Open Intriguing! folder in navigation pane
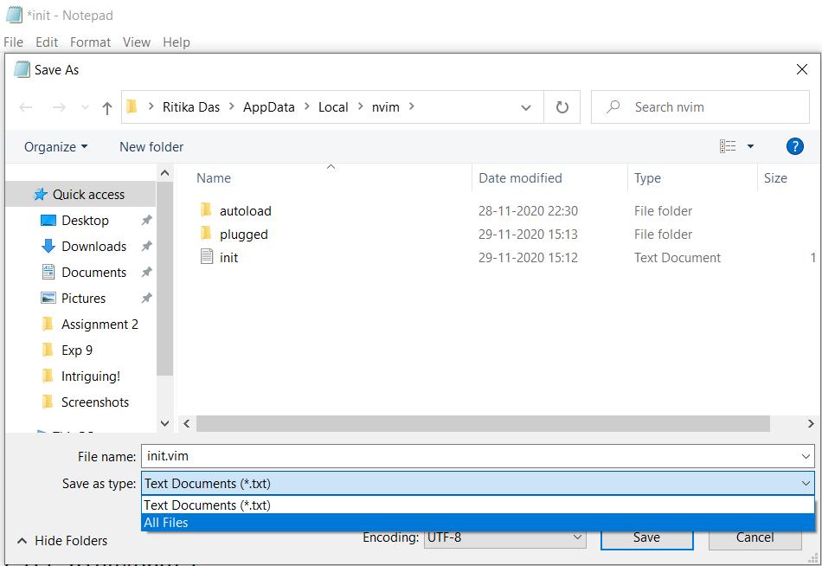The image size is (822, 566). tap(91, 376)
